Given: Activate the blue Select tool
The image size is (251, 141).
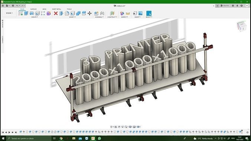Looking at the screenshot, I should click(x=149, y=13).
